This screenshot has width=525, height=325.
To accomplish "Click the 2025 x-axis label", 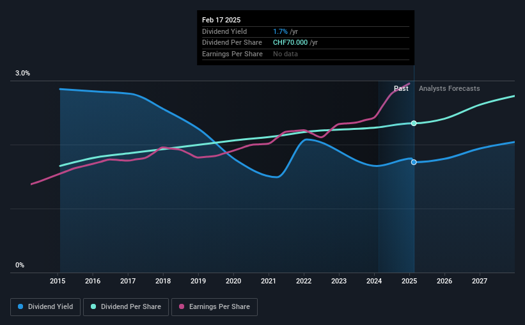I will [x=409, y=281].
